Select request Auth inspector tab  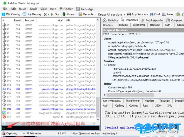coord(168,25)
